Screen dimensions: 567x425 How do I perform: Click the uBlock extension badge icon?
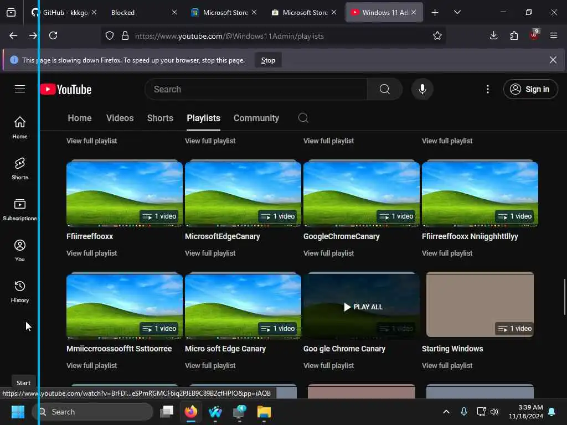(x=534, y=35)
